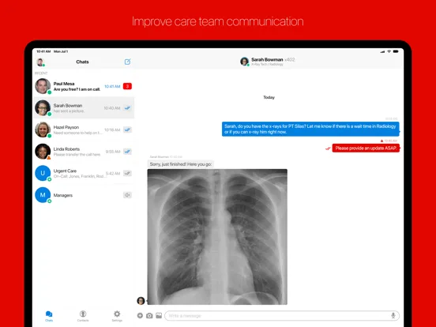Tap the camera icon in message bar

tap(149, 316)
